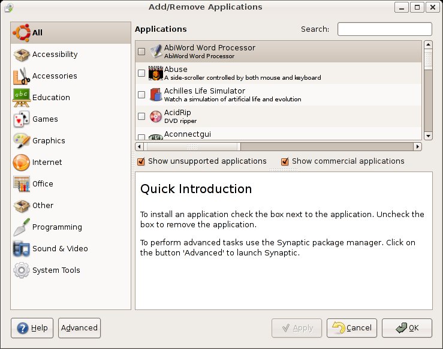Click the 'Aconnectgui' title text

(x=188, y=134)
